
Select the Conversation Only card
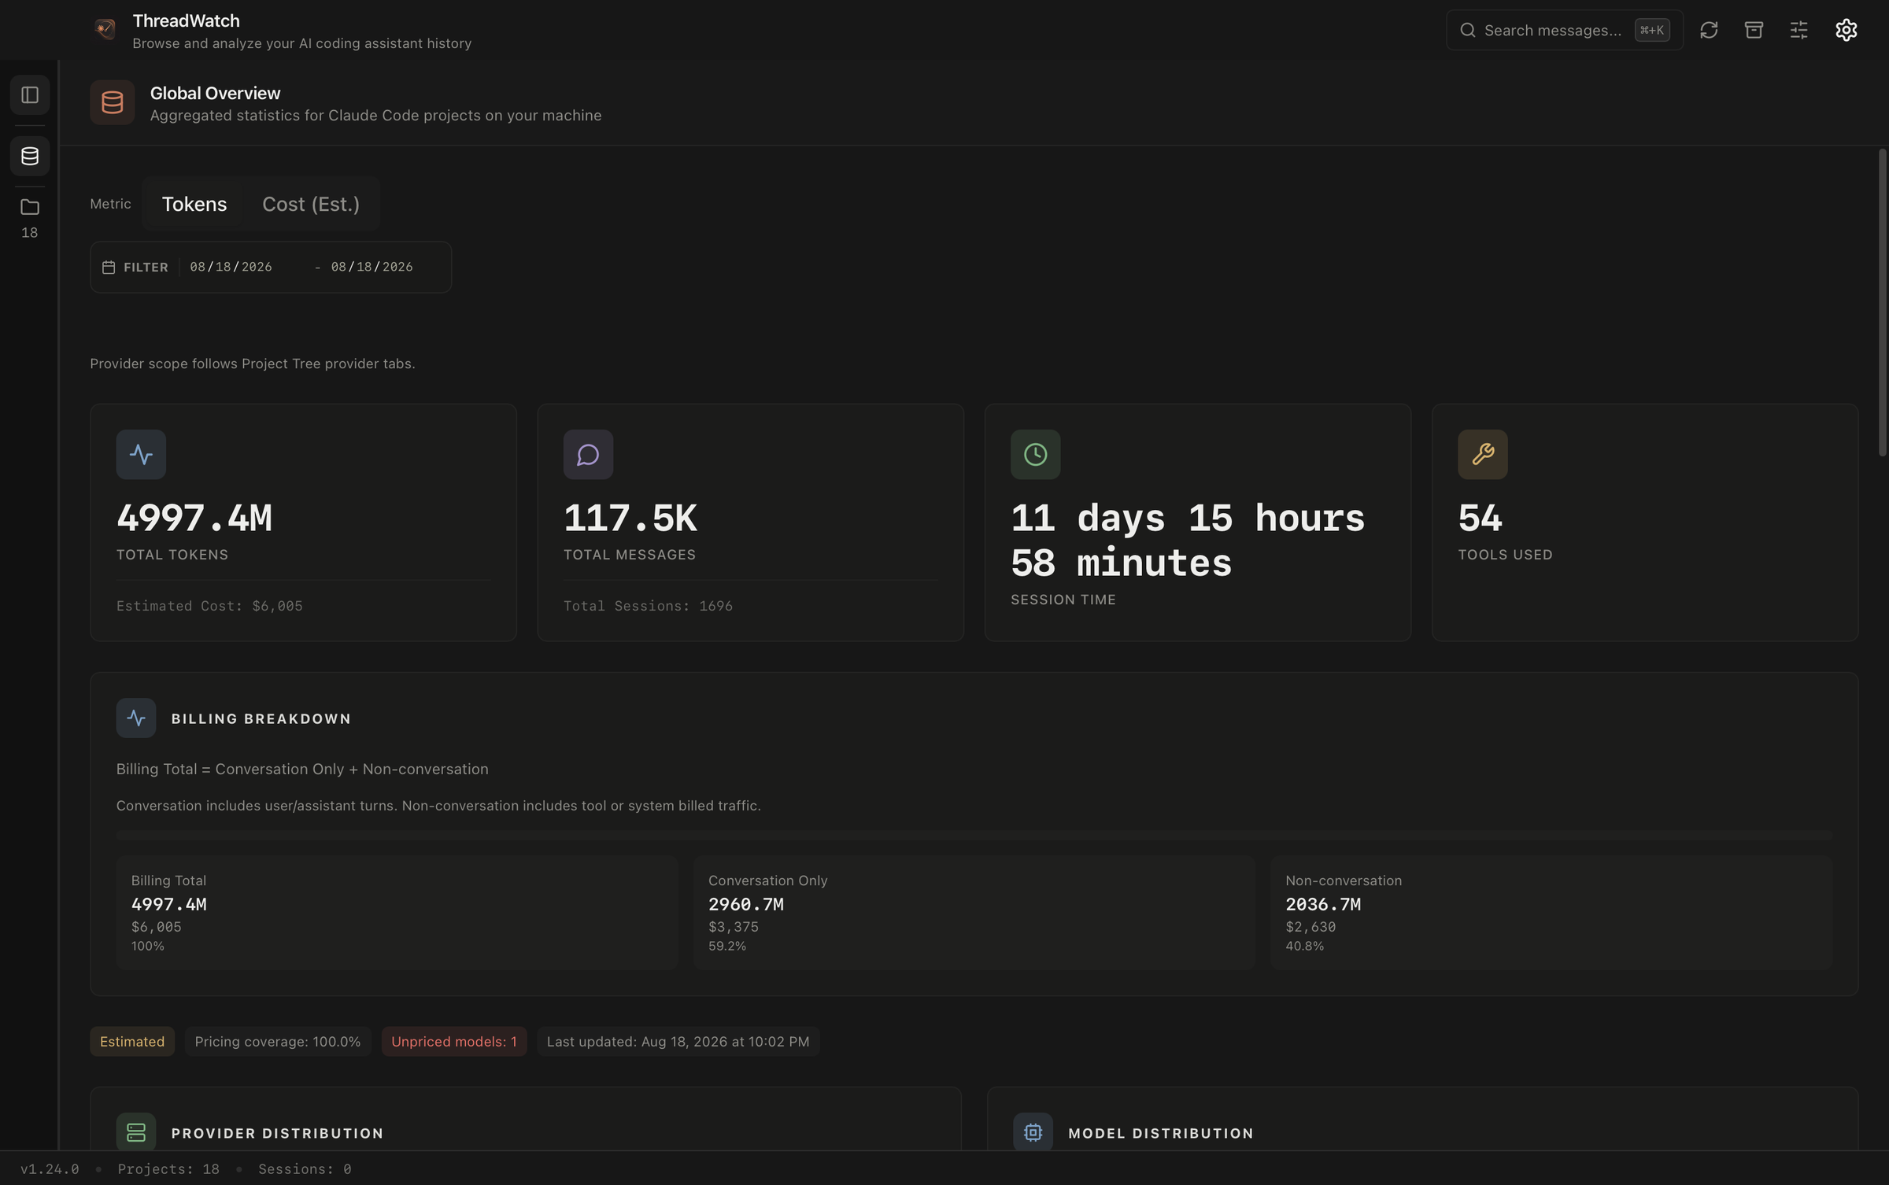974,913
